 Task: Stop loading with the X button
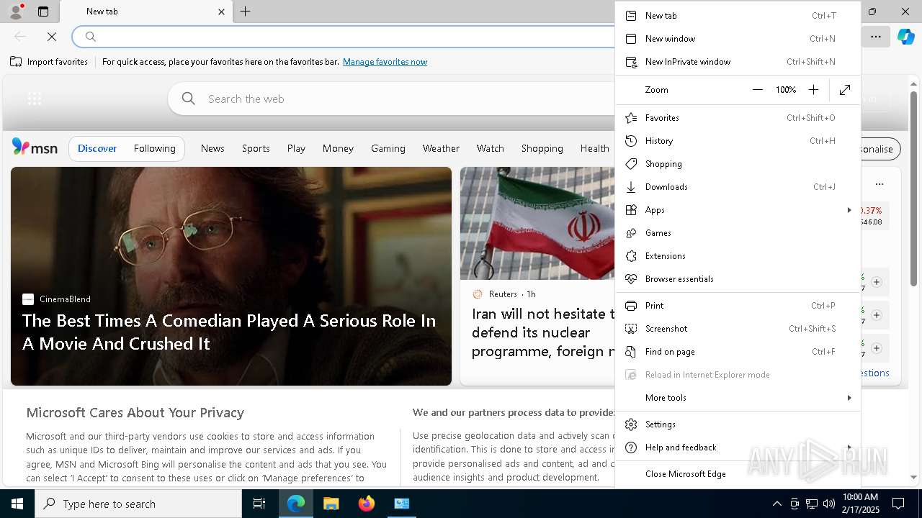click(x=52, y=36)
